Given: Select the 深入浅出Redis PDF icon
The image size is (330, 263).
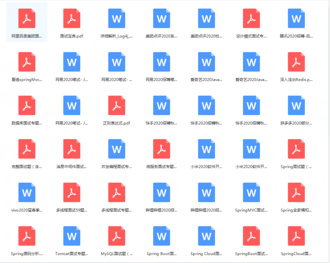Looking at the screenshot, I should point(296,62).
